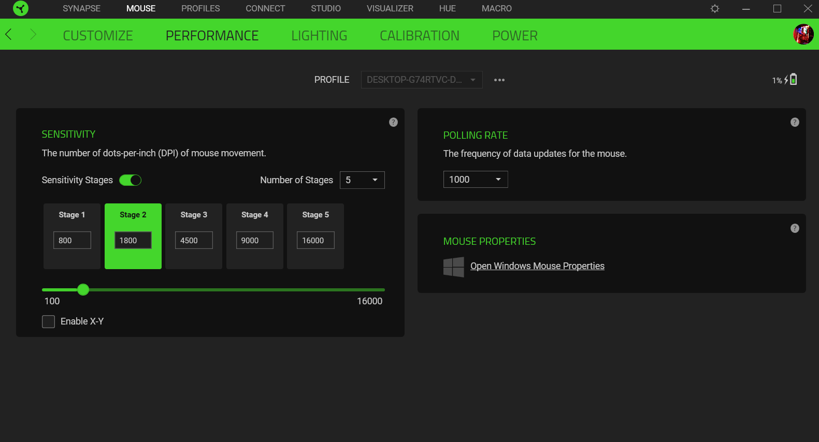Expand the Number of Stages dropdown
This screenshot has height=442, width=819.
point(362,180)
